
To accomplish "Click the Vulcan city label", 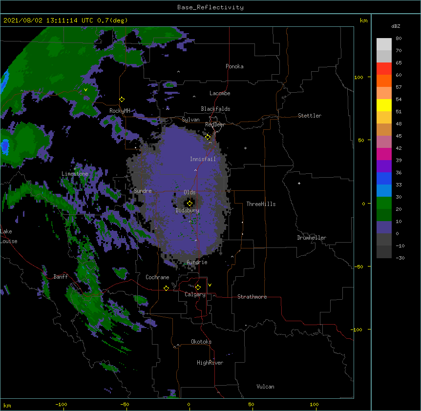I will point(265,387).
